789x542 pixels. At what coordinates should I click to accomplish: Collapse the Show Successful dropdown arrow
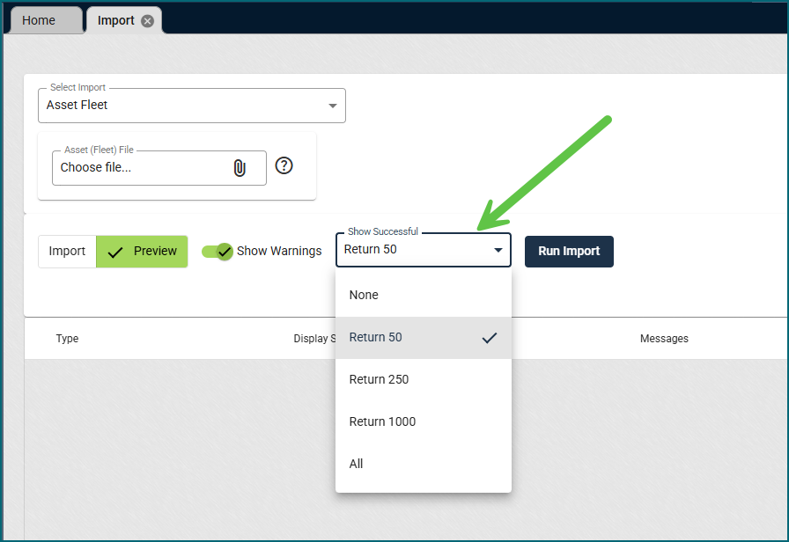coord(498,250)
